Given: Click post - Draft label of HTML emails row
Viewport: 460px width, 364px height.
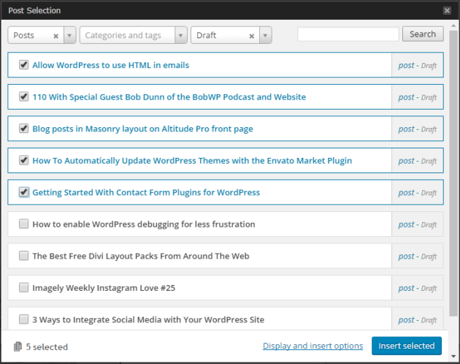Looking at the screenshot, I should [x=418, y=66].
